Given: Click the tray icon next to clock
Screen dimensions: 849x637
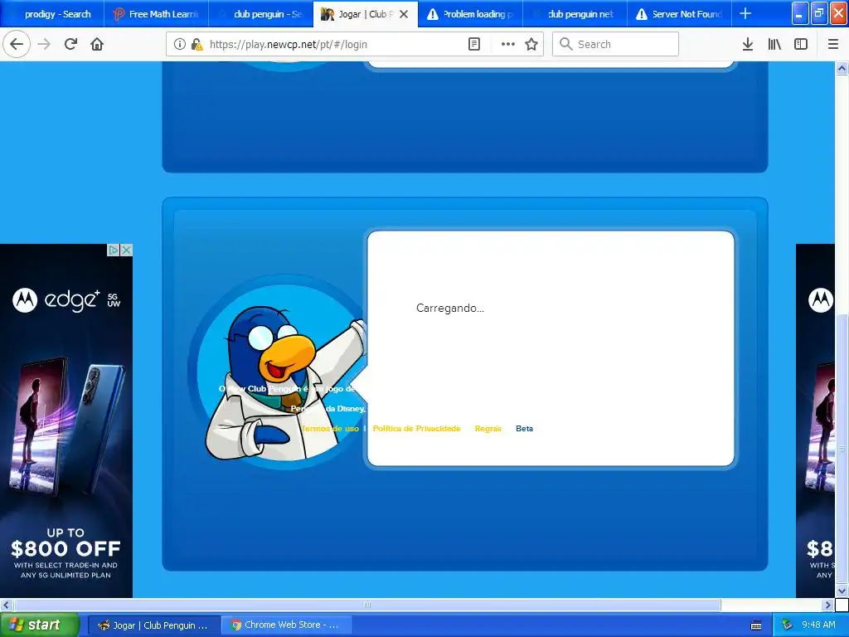Looking at the screenshot, I should (788, 625).
